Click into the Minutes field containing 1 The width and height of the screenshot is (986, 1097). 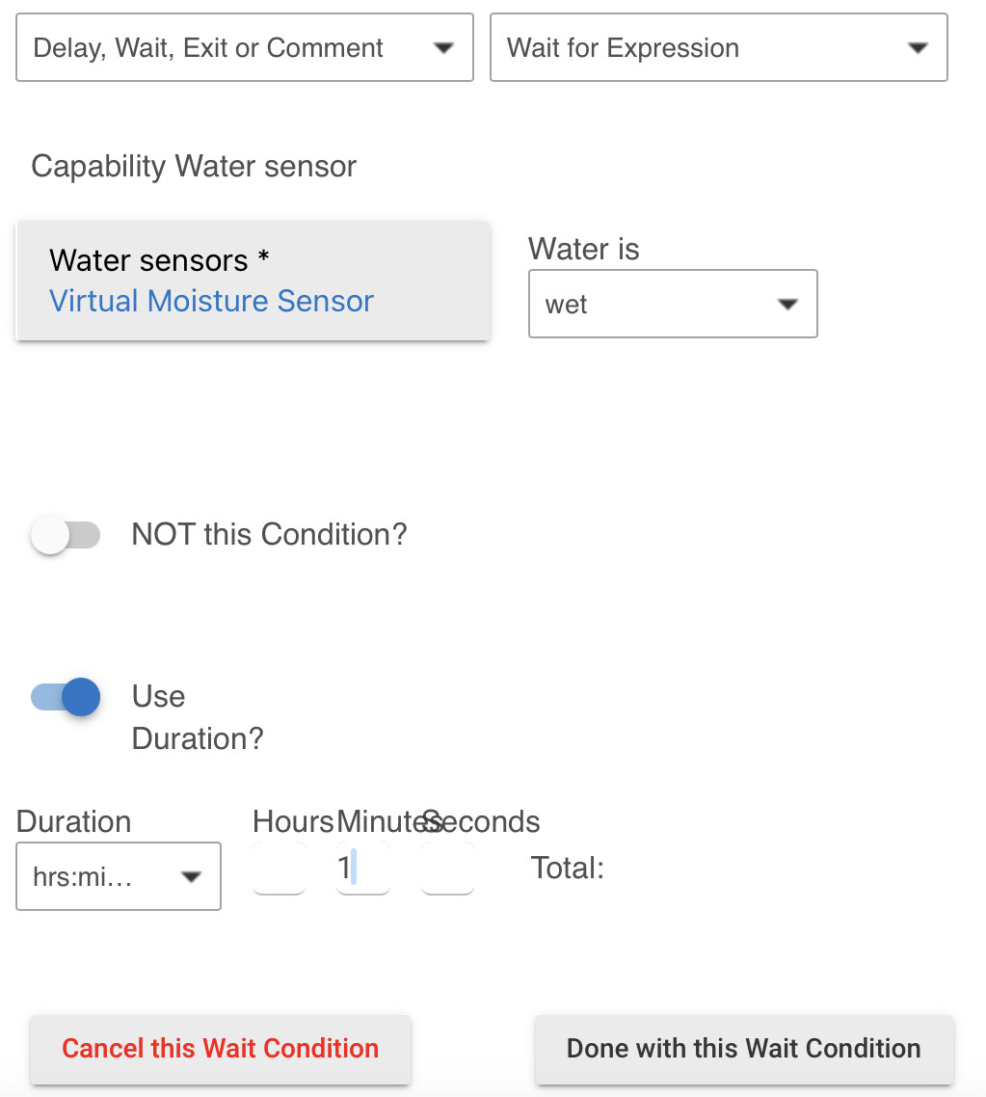pyautogui.click(x=363, y=869)
